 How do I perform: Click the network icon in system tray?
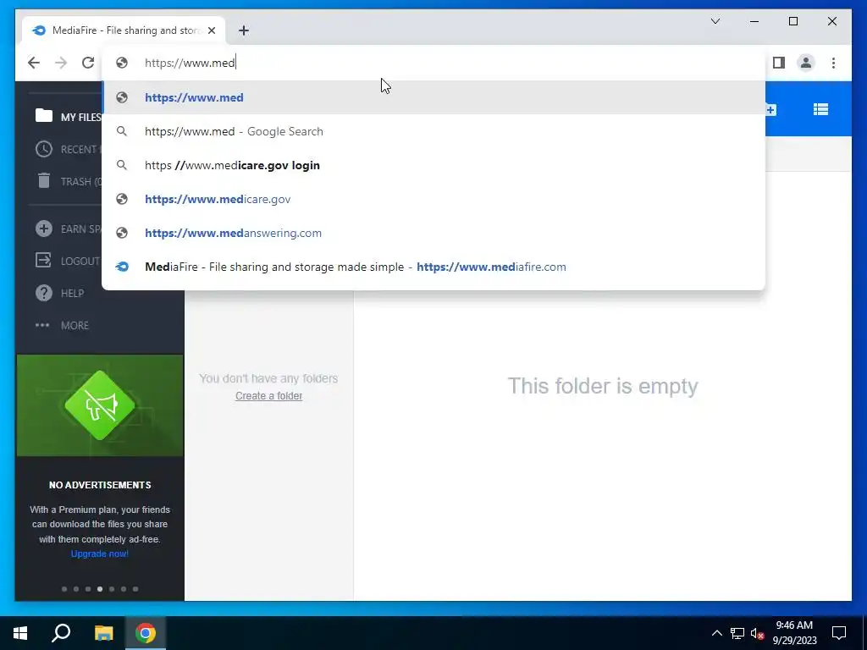point(737,633)
